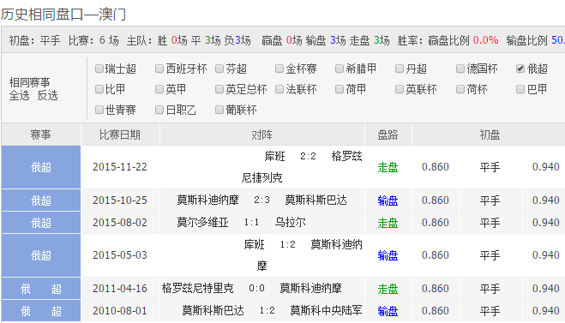This screenshot has height=323, width=565.
Task: Click the 初盘 column header
Action: coord(490,135)
